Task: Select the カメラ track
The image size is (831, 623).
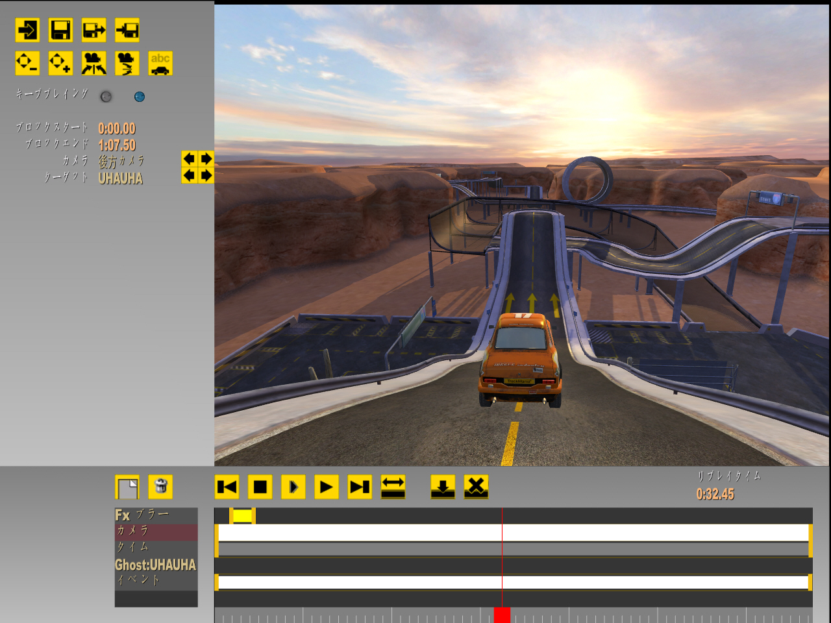Action: coord(156,532)
